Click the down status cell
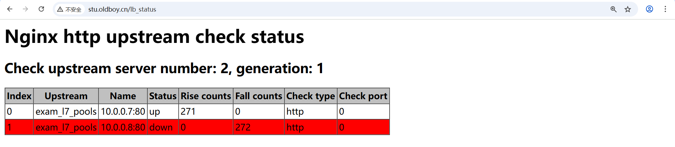Image resolution: width=675 pixels, height=147 pixels. pyautogui.click(x=161, y=127)
